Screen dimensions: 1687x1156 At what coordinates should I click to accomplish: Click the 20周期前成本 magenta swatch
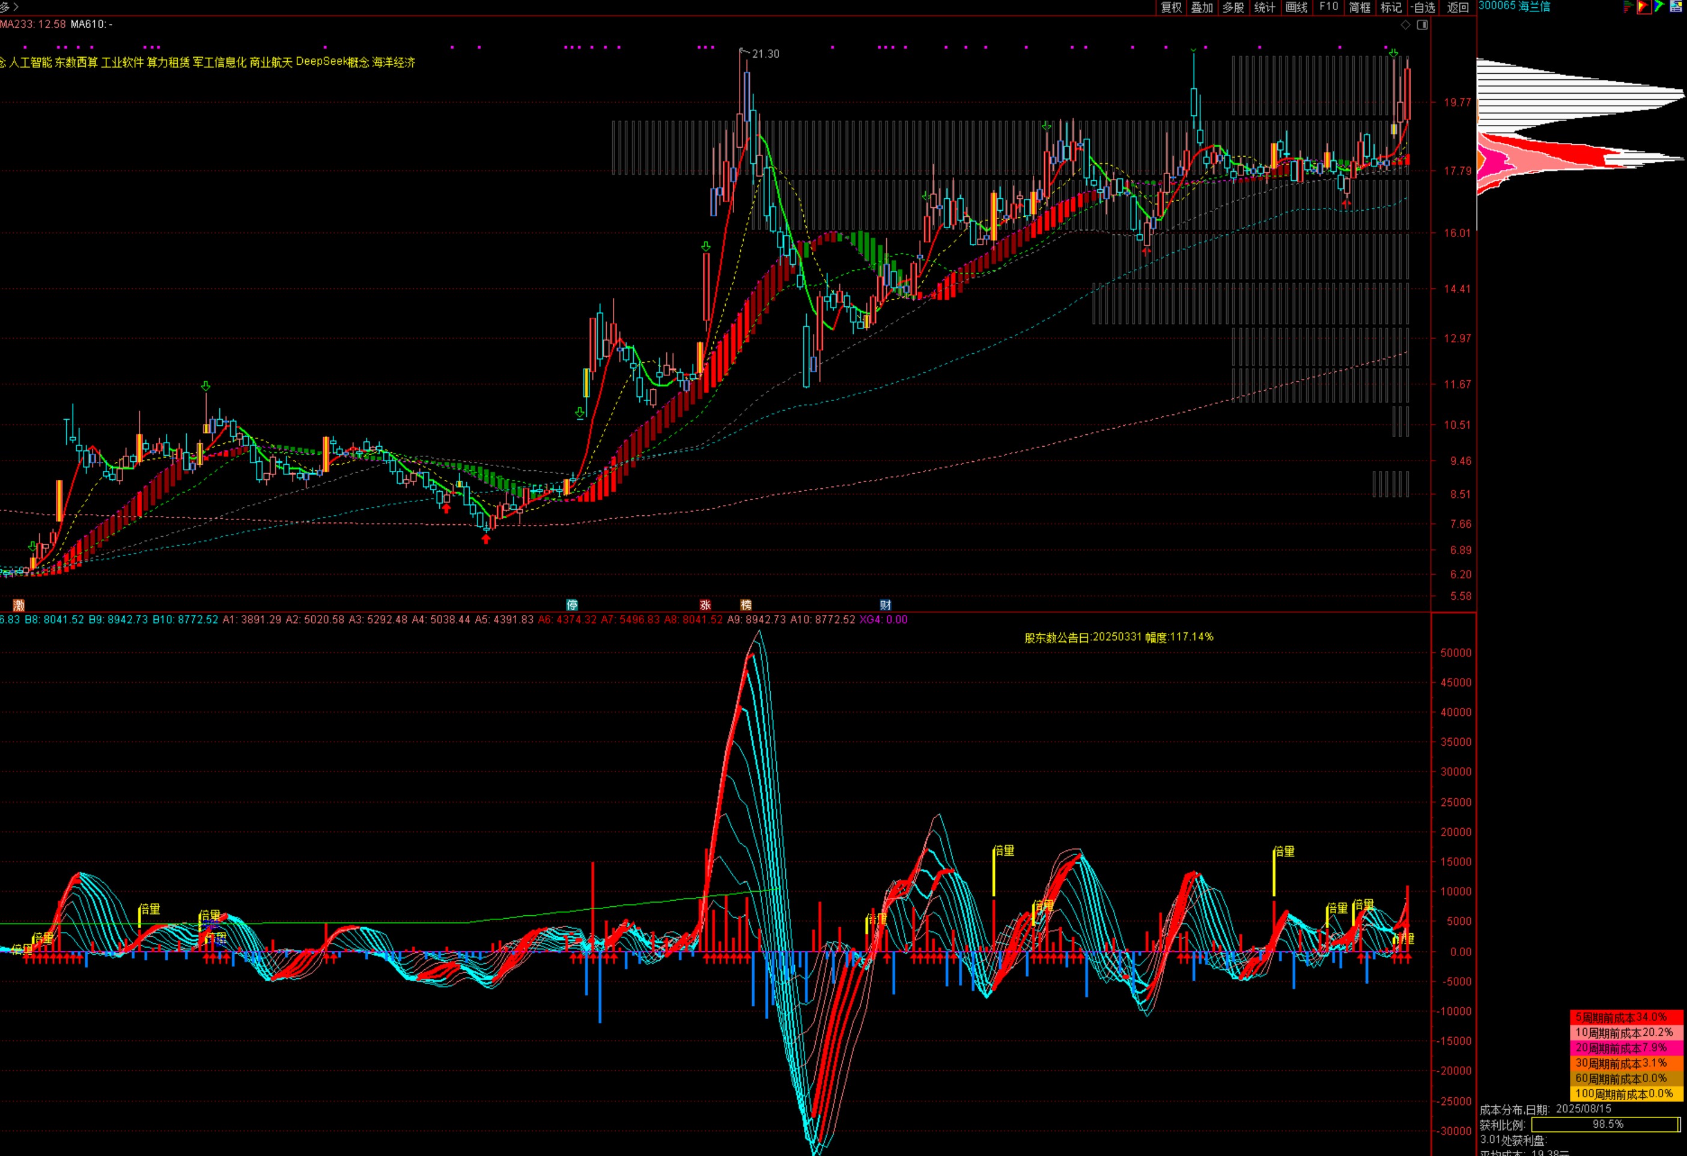click(1627, 1048)
